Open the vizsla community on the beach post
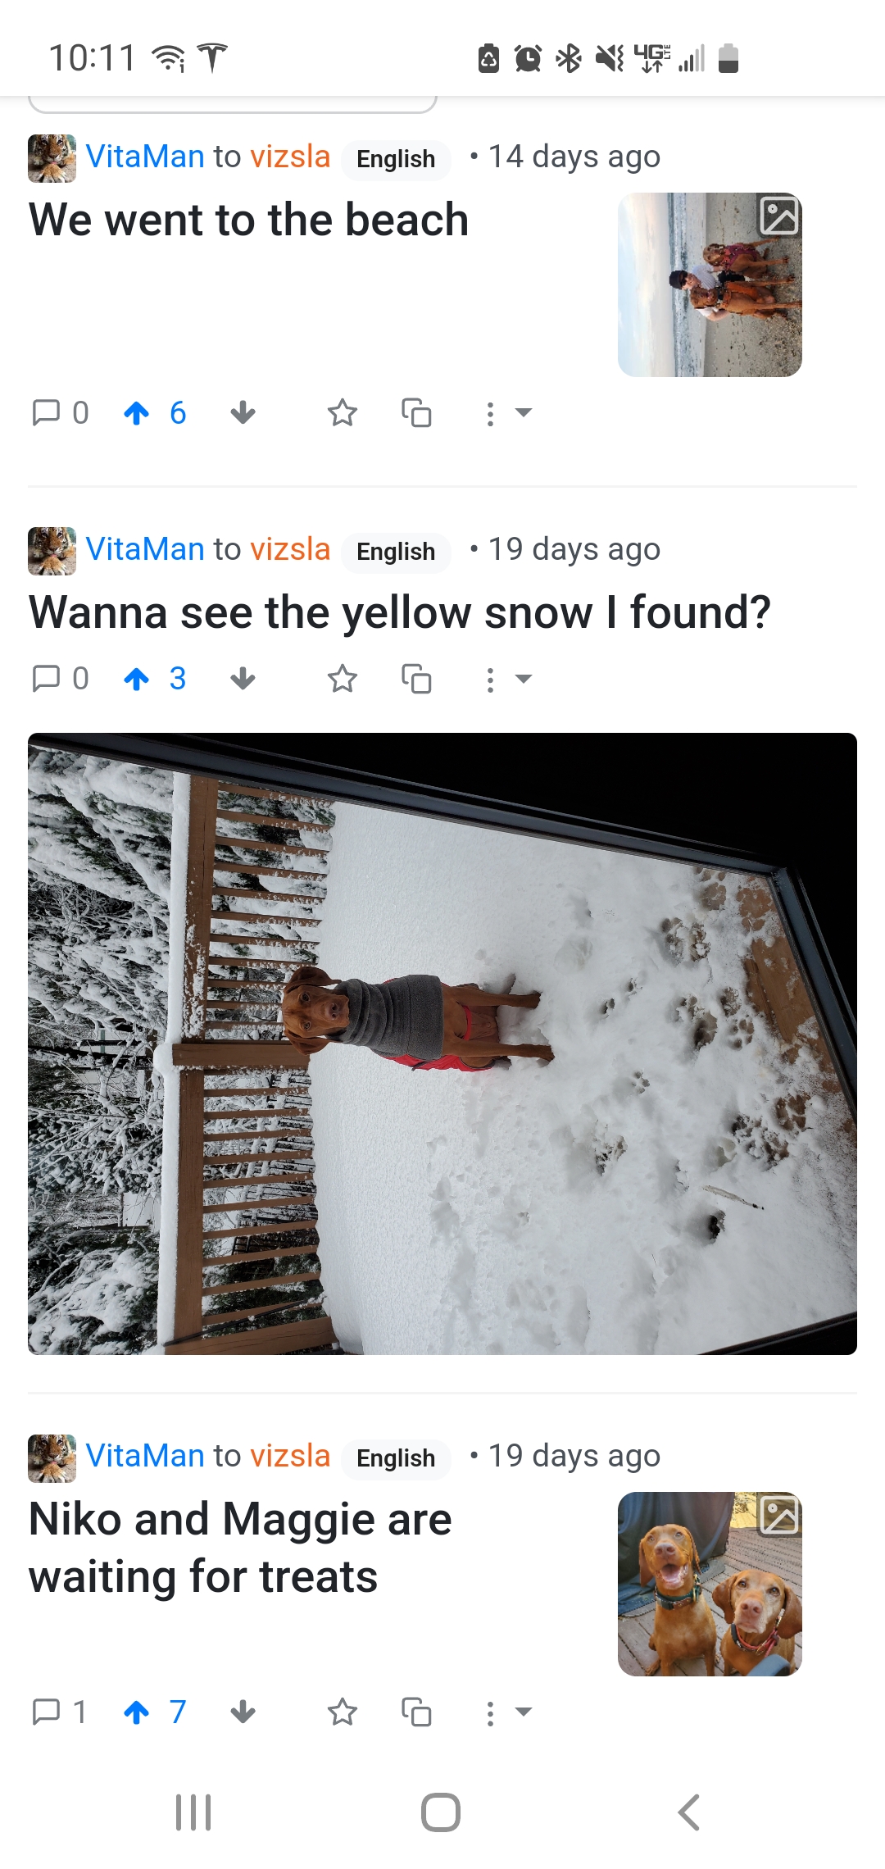This screenshot has height=1869, width=885. 290,157
